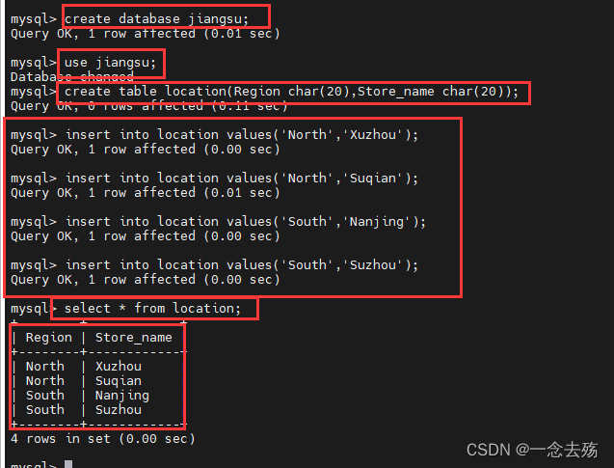Viewport: 614px width, 468px height.
Task: Click the '4 rows in set' summary line
Action: pos(102,439)
